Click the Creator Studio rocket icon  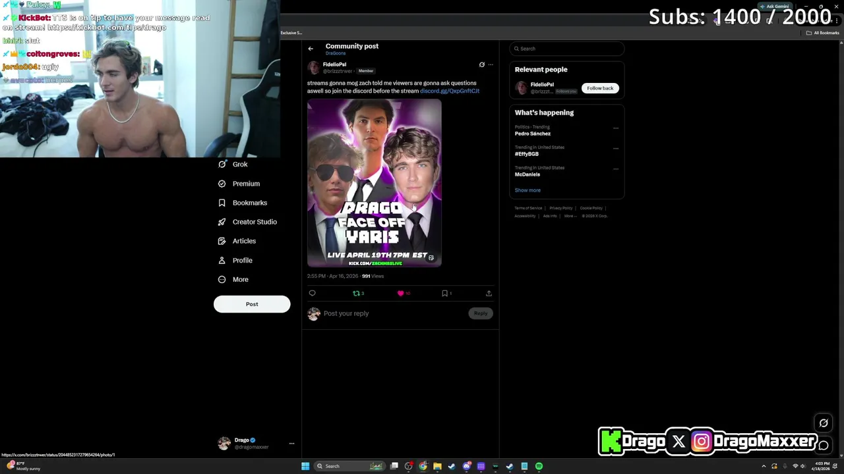point(222,222)
